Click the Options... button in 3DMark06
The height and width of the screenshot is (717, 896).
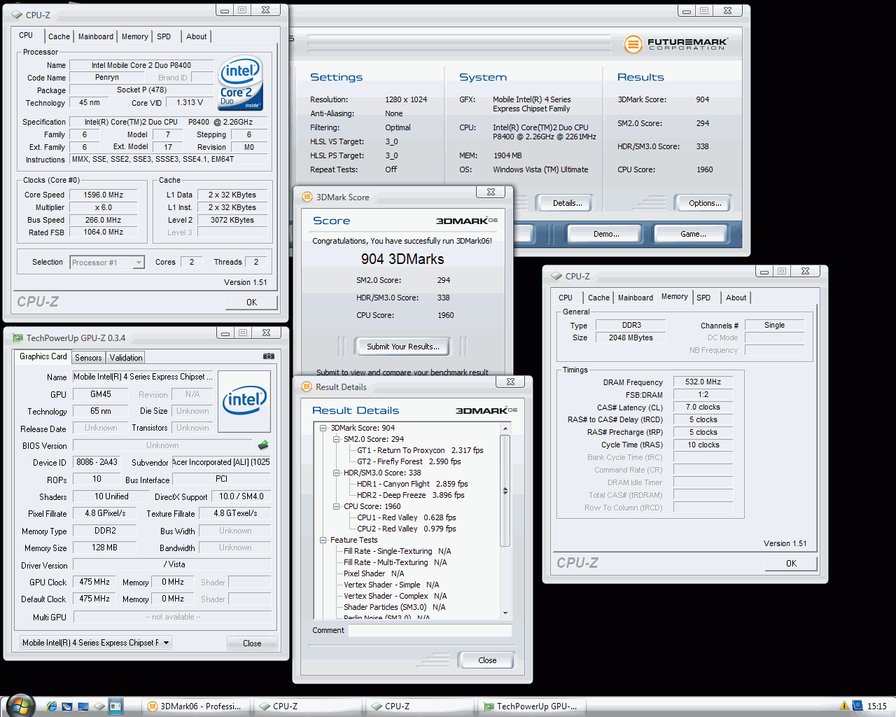pyautogui.click(x=704, y=203)
